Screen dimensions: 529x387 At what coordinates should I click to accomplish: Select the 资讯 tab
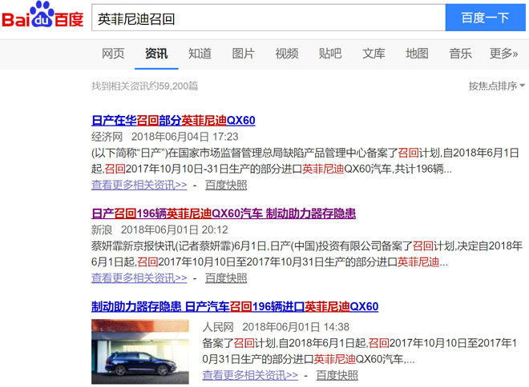point(156,54)
